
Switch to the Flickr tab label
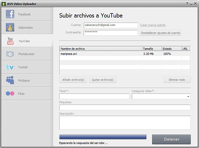click(x=22, y=94)
